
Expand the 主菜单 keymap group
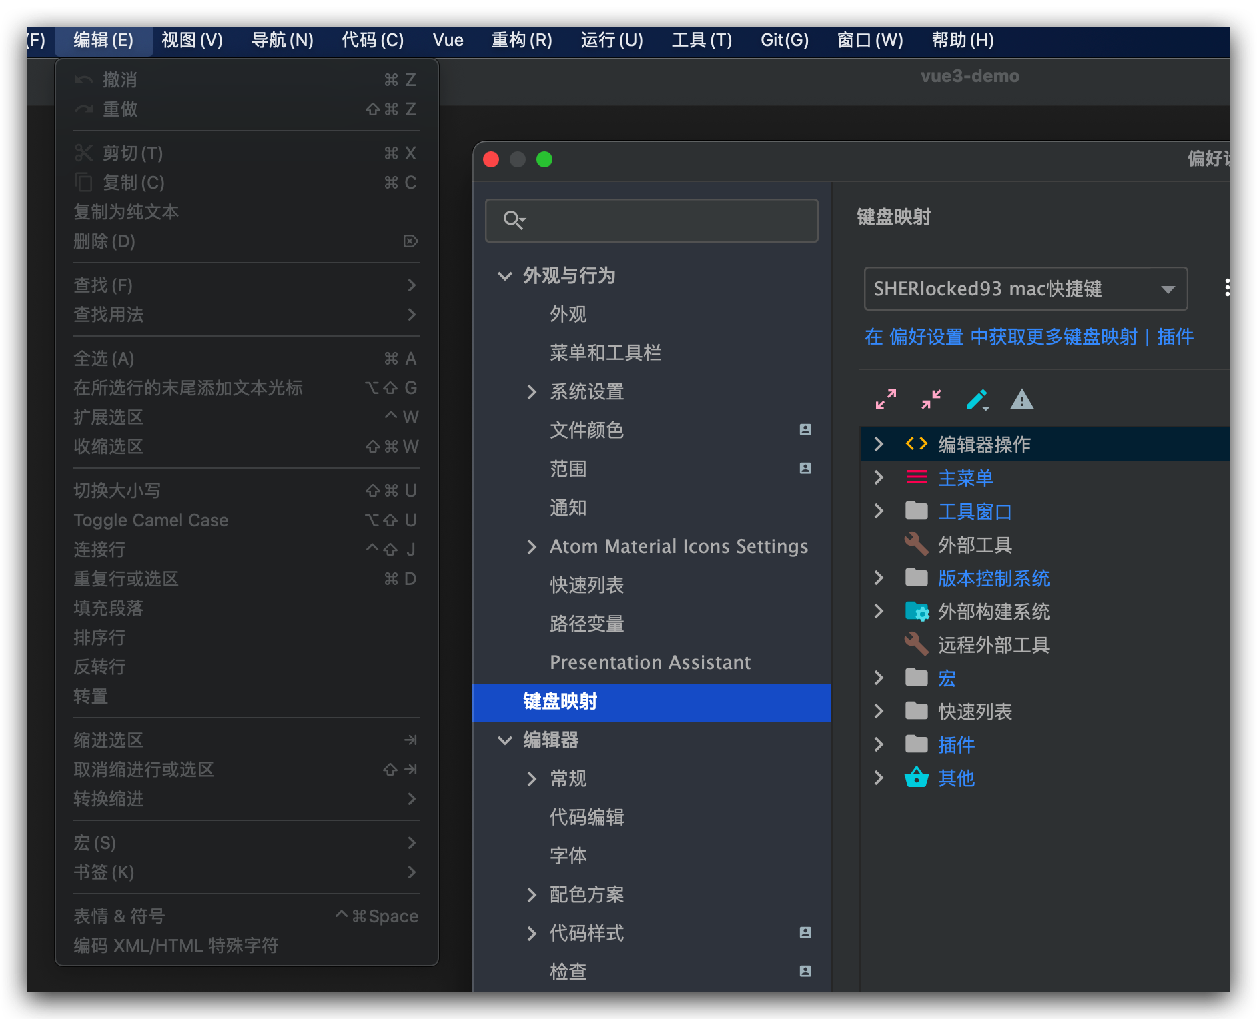point(879,477)
